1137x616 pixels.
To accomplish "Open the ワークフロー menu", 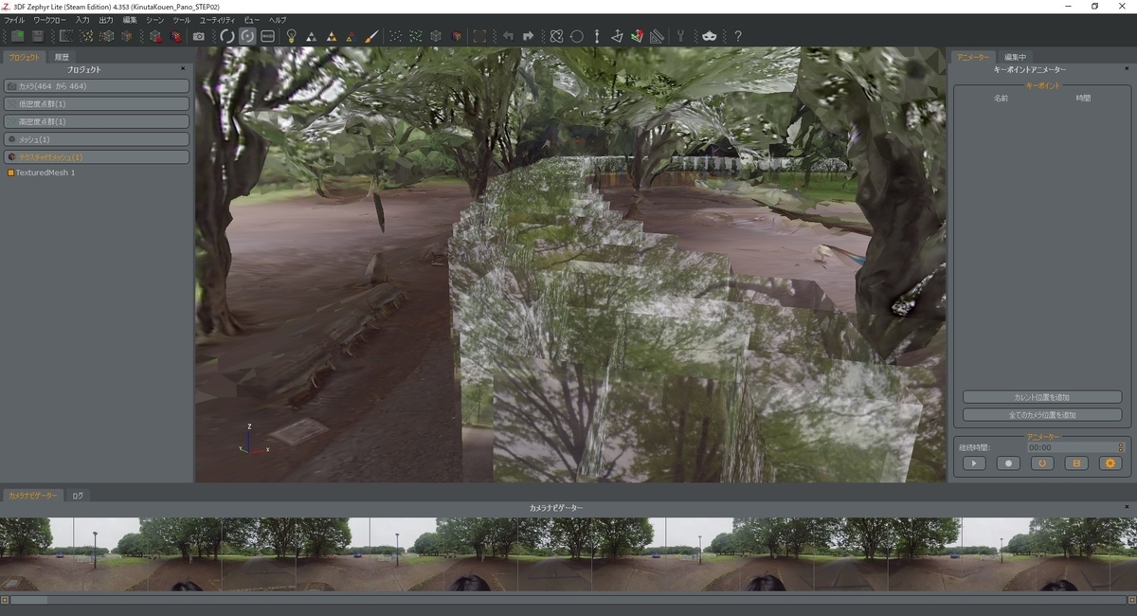I will [50, 20].
